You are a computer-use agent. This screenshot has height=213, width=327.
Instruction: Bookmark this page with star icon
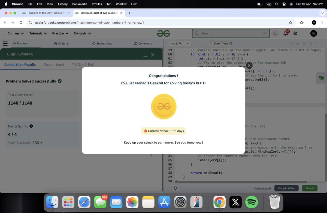click(x=290, y=22)
